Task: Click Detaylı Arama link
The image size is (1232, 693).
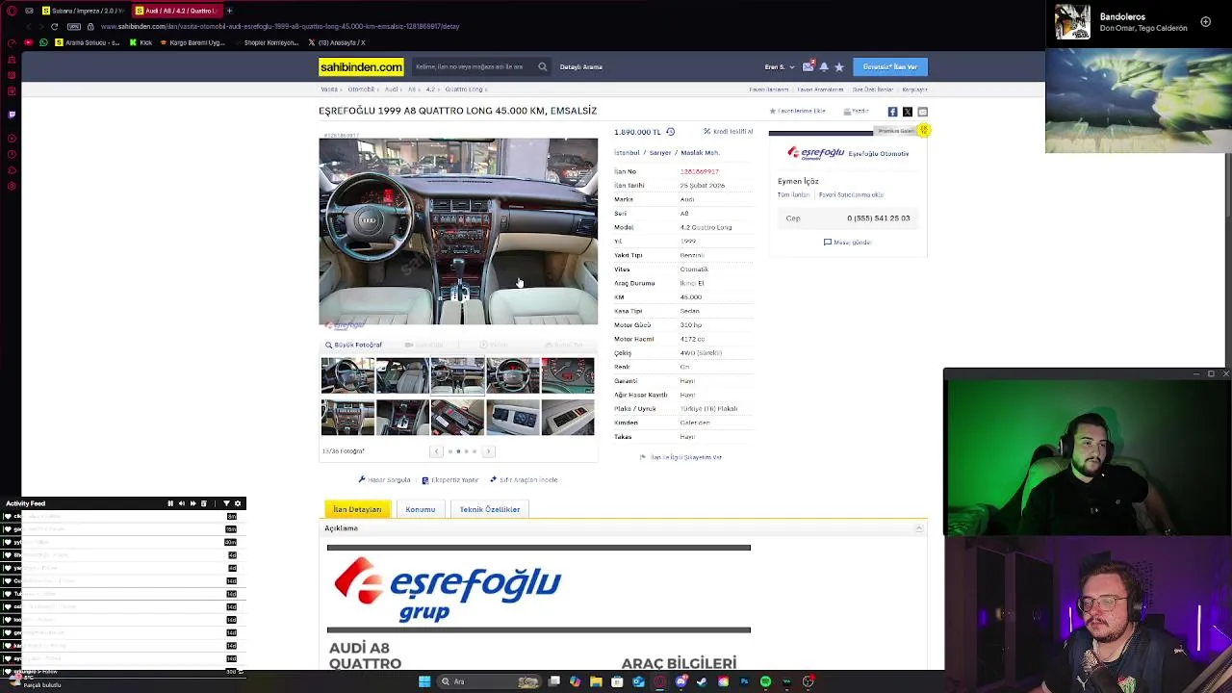Action: click(580, 66)
